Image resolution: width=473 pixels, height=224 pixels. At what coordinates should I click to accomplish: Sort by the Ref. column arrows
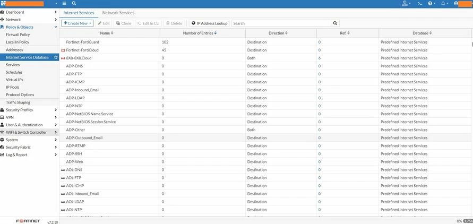pos(348,33)
